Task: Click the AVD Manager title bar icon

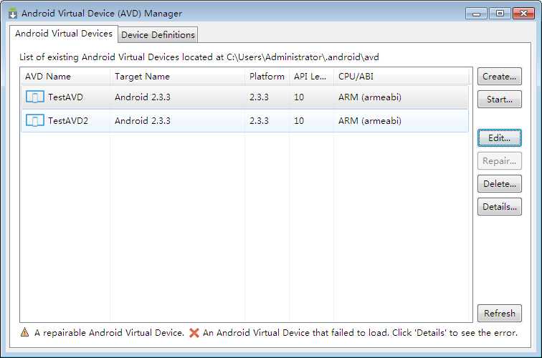Action: 13,13
